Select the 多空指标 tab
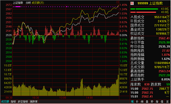The height and width of the screenshot is (104, 171). point(23,102)
